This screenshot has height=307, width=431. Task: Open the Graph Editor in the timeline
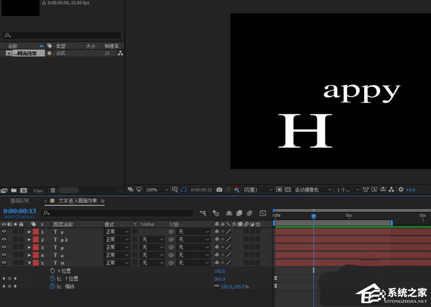(262, 212)
